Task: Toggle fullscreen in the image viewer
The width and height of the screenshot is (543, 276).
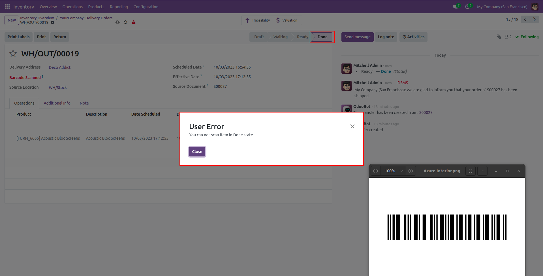Action: click(x=471, y=171)
